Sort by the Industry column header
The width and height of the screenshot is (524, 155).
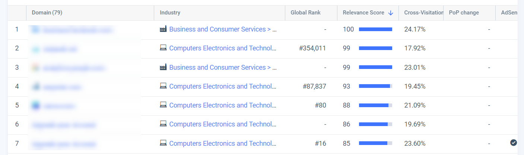170,13
